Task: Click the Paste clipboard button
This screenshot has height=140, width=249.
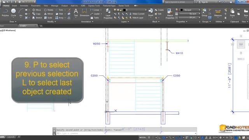Action: pyautogui.click(x=232, y=13)
